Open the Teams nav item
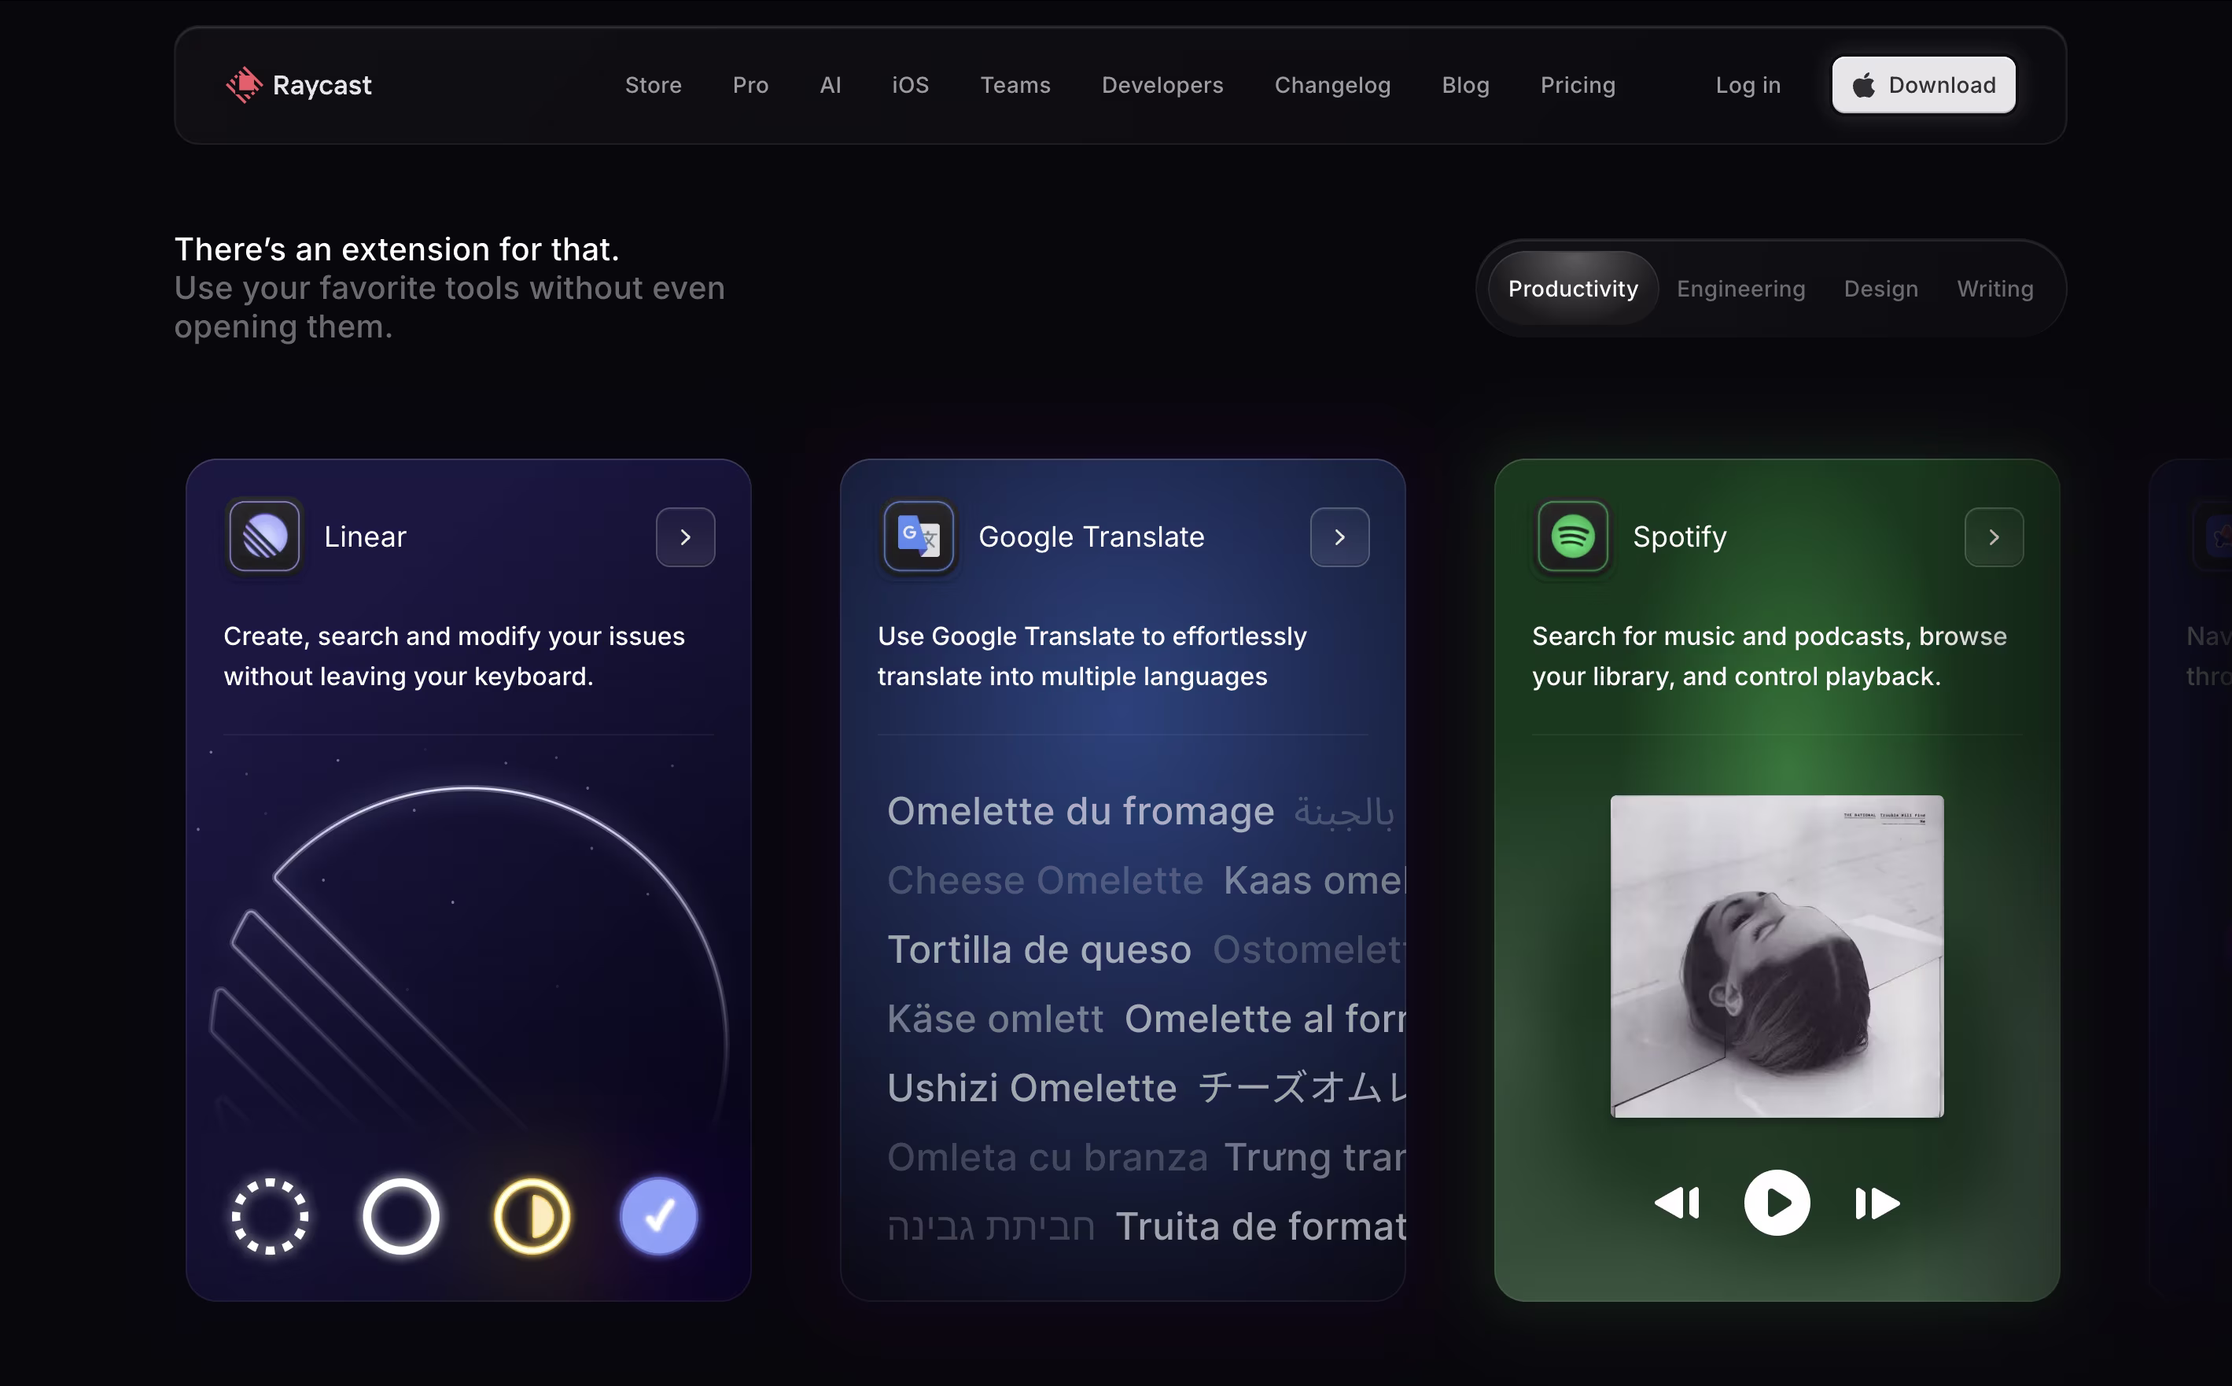Image resolution: width=2232 pixels, height=1386 pixels. (x=1015, y=85)
